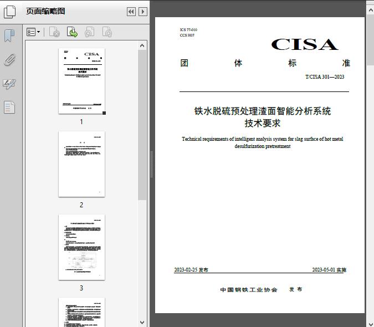Click the '发 布' text at page bottom

[x=296, y=289]
